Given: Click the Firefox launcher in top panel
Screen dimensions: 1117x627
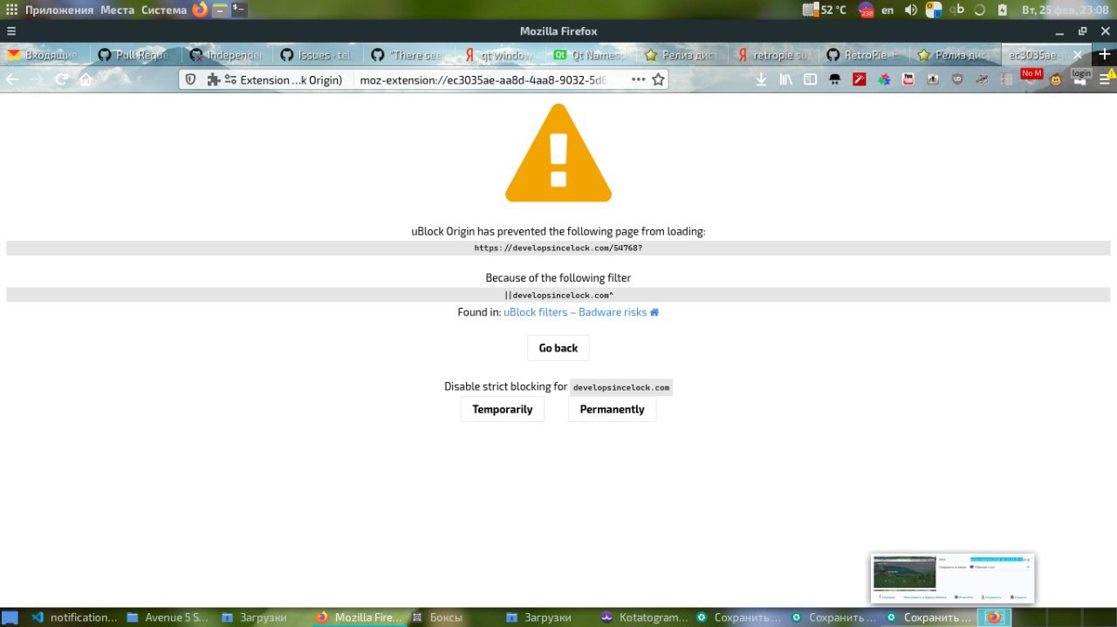Looking at the screenshot, I should [x=200, y=10].
